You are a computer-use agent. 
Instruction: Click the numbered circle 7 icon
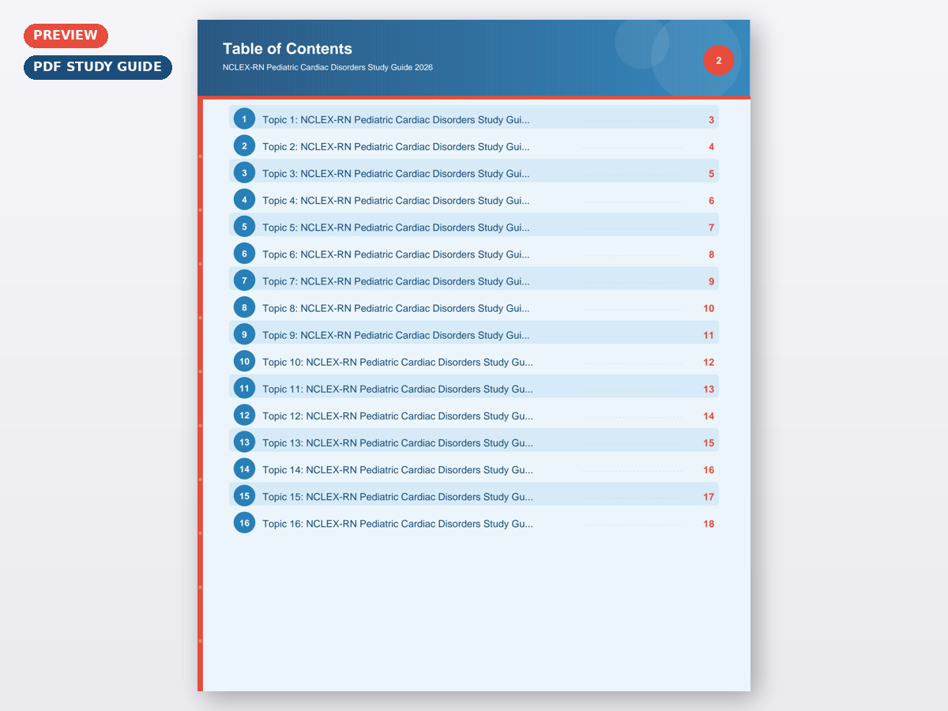(x=244, y=280)
